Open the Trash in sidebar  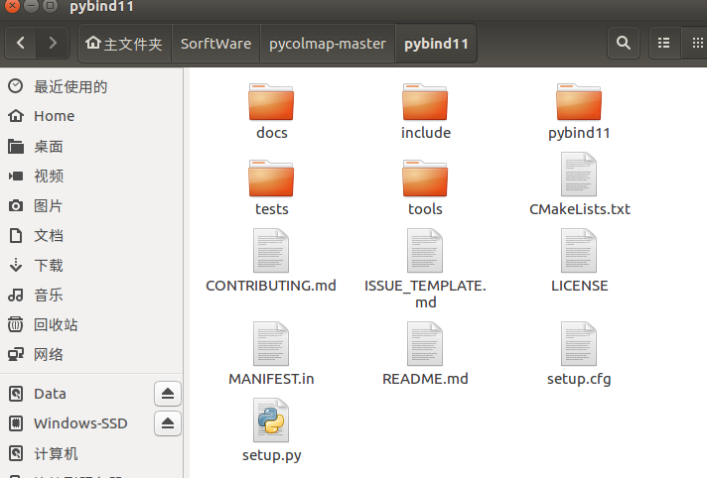56,324
